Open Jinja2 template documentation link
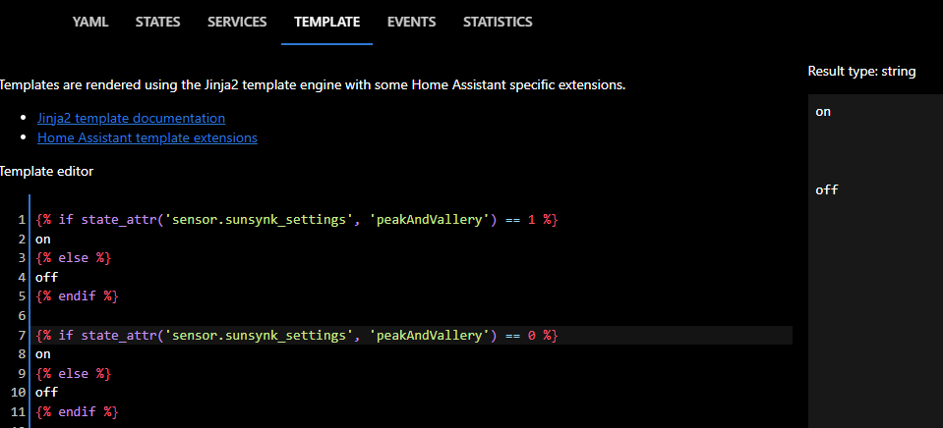943x428 pixels. click(x=131, y=118)
